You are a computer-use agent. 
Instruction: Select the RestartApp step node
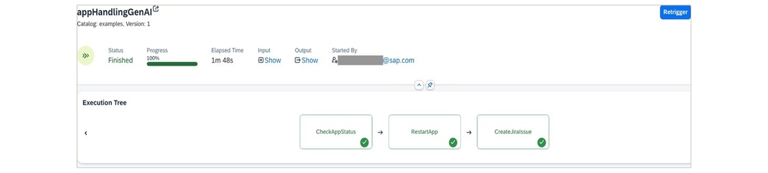(x=424, y=132)
